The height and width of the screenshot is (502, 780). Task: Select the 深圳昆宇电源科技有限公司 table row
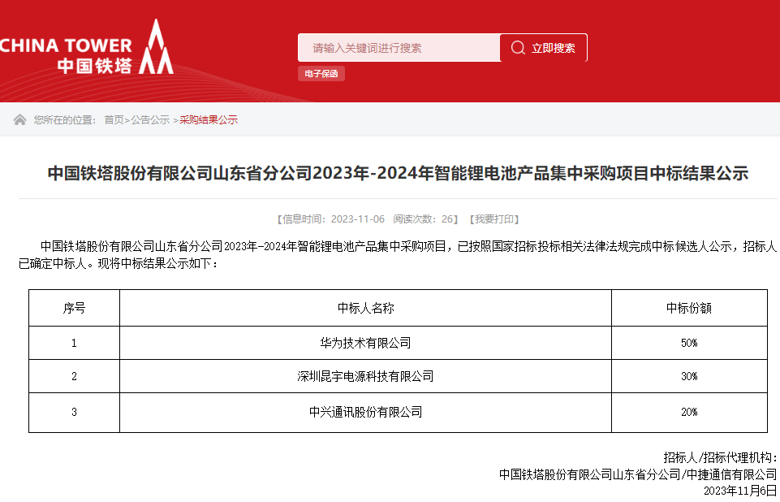pyautogui.click(x=365, y=377)
